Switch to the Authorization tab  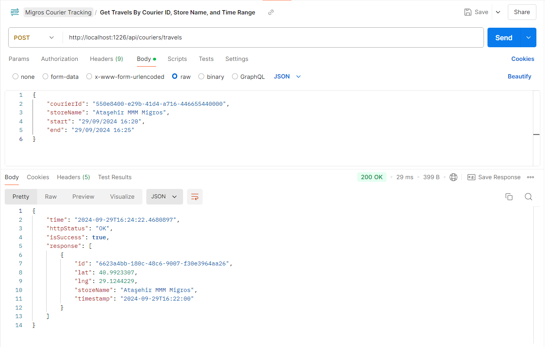pyautogui.click(x=59, y=59)
